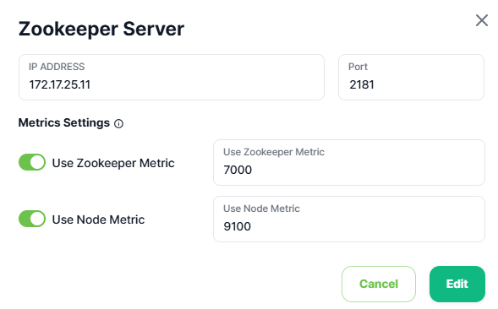Click the Port field caption
This screenshot has width=498, height=309.
click(358, 67)
